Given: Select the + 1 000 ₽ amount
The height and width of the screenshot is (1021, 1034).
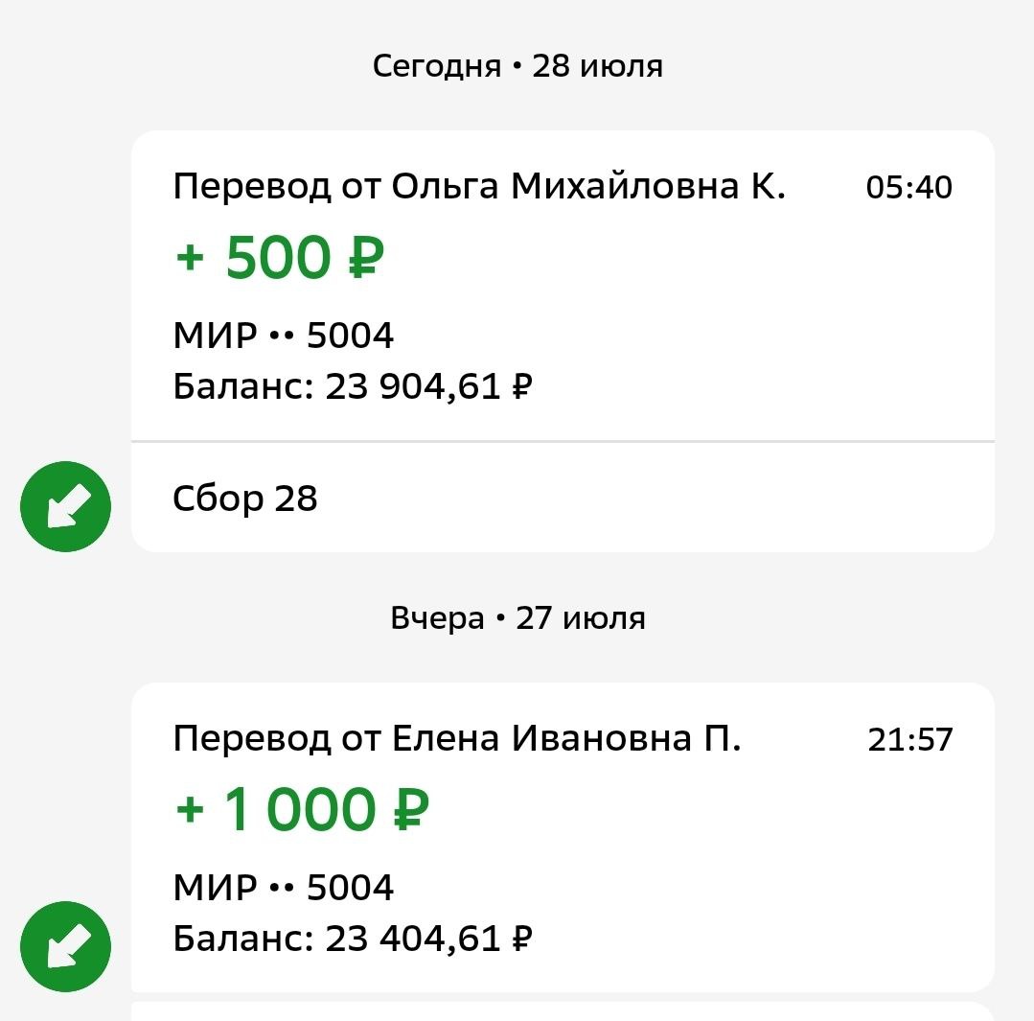Looking at the screenshot, I should point(302,809).
